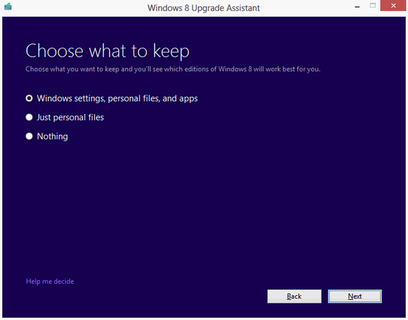
Task: Click the 'Just personal files' label text
Action: click(71, 117)
